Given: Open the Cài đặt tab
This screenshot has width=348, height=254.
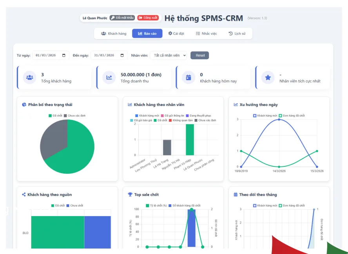Looking at the screenshot, I should point(176,34).
